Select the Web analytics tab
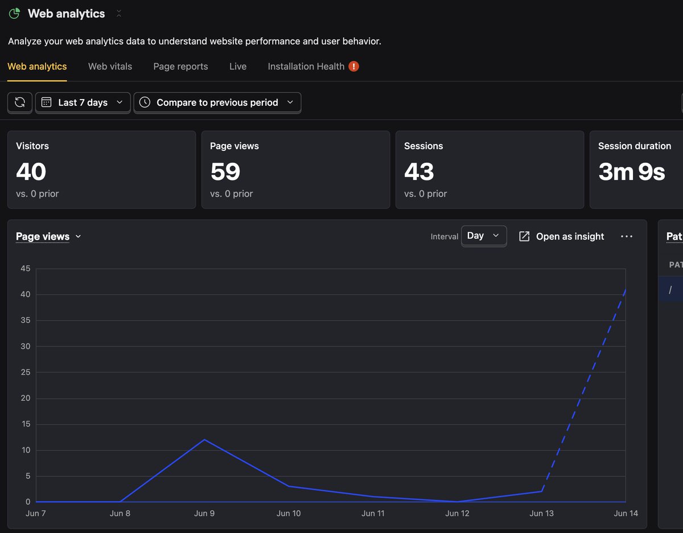Screen dimensions: 683x533 tap(37, 67)
